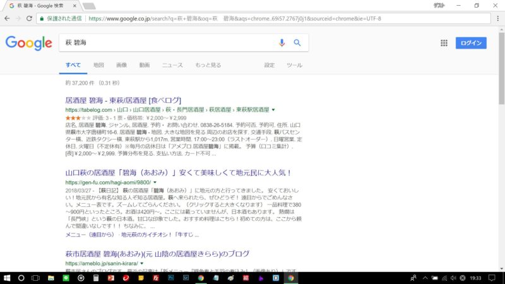Expand the ameblo.jp URL dropdown arrow

(x=141, y=263)
